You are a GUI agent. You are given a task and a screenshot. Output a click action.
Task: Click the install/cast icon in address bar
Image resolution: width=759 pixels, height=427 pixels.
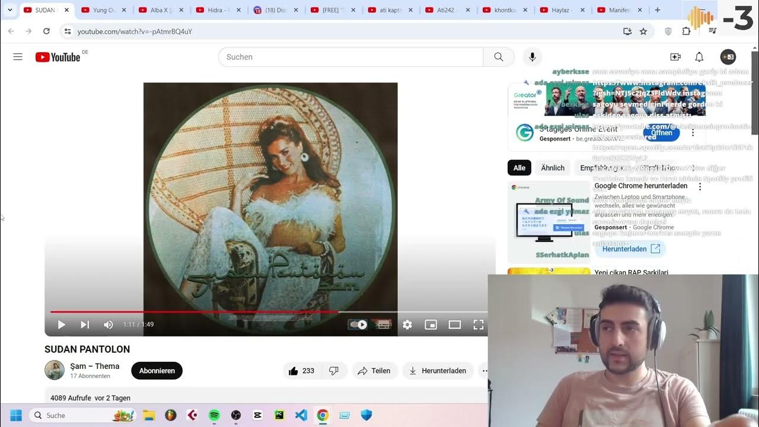pos(627,31)
